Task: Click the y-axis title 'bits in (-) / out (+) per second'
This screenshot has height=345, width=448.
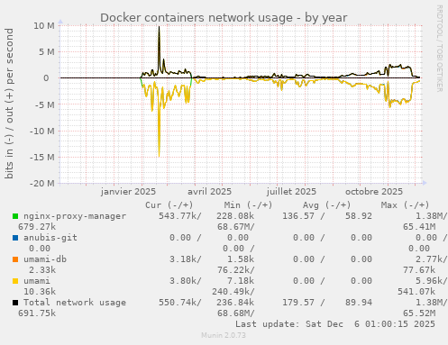Action: 9,104
